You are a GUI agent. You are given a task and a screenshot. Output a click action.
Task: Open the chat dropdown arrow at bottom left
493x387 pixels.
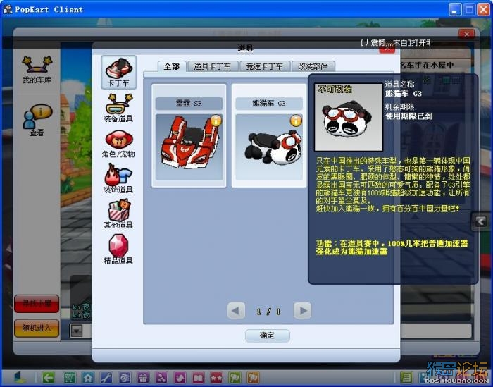tap(77, 331)
